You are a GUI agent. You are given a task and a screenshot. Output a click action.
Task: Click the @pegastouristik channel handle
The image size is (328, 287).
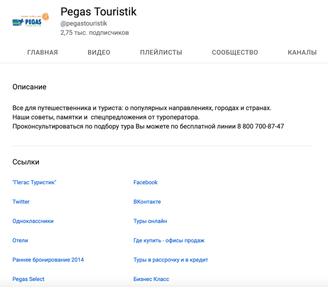84,23
